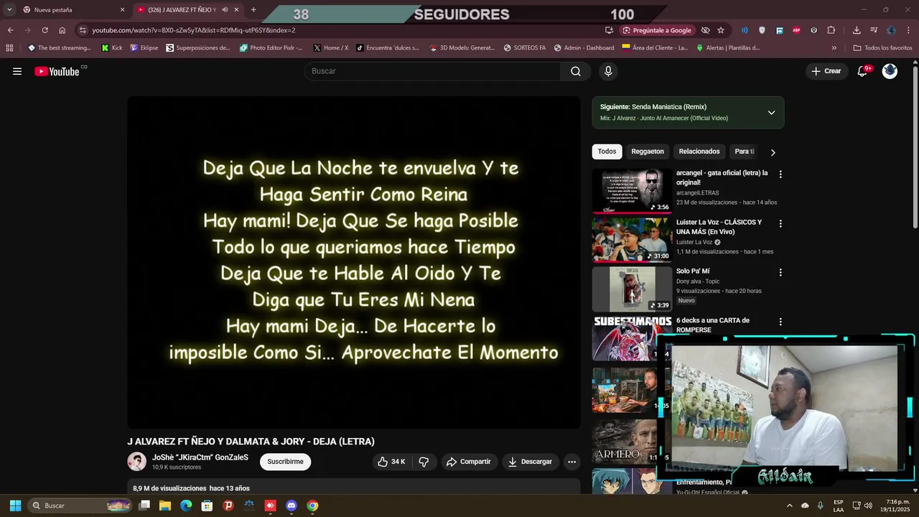Open Solo Pa' Mí video thumbnail

[x=632, y=289]
